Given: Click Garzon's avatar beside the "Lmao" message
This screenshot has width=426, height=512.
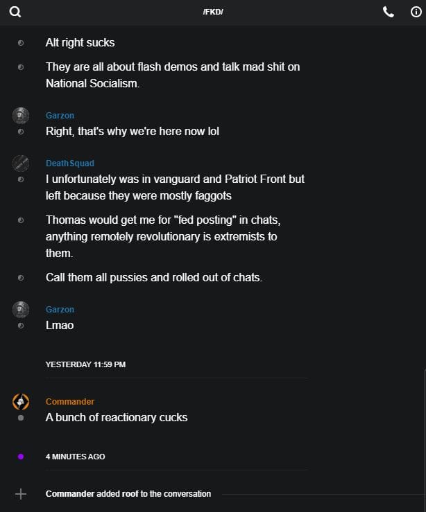Looking at the screenshot, I should [x=21, y=309].
